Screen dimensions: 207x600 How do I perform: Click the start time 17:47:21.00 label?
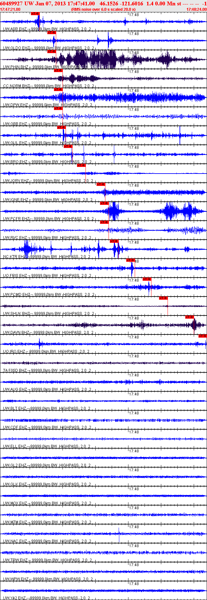tap(10, 9)
